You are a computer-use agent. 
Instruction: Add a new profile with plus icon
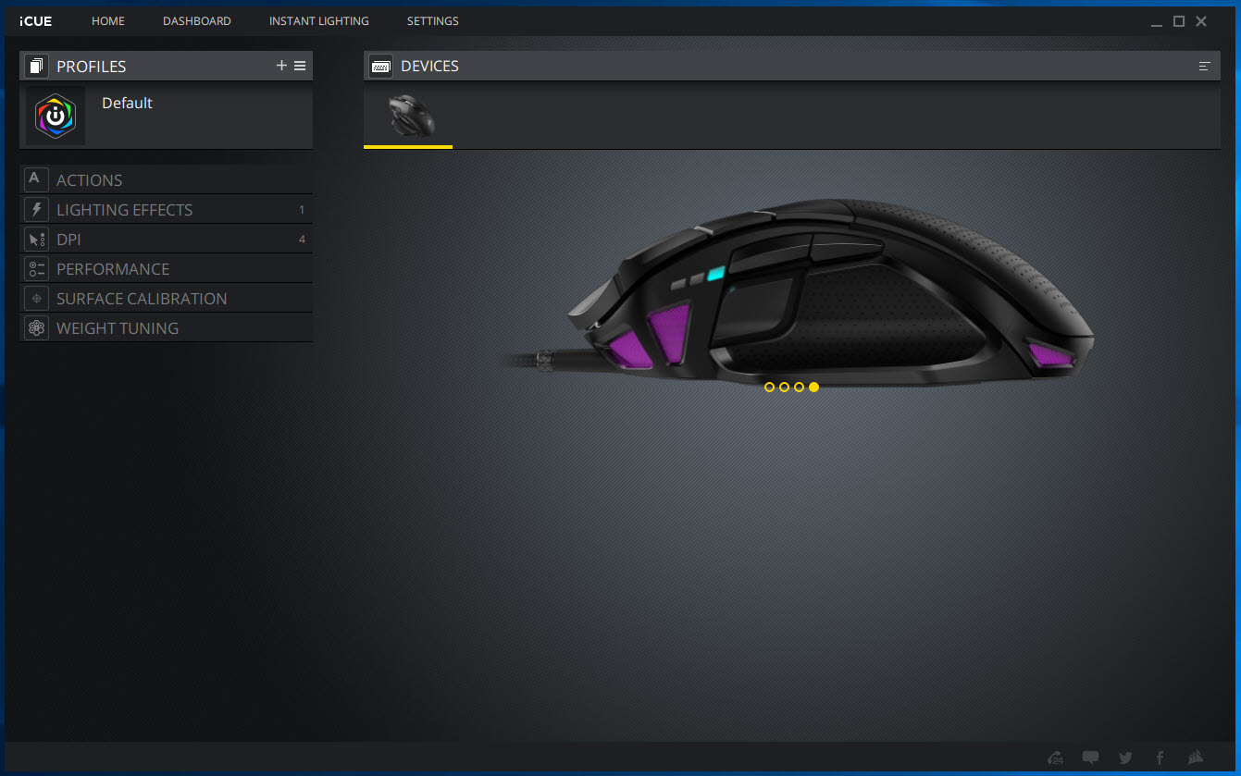pyautogui.click(x=281, y=66)
